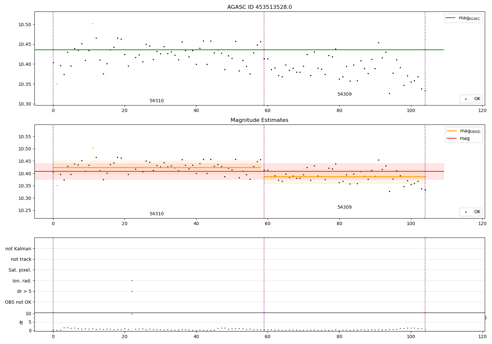
Task: Click the 'Magnitude Estimates' plot title
Action: coord(259,120)
